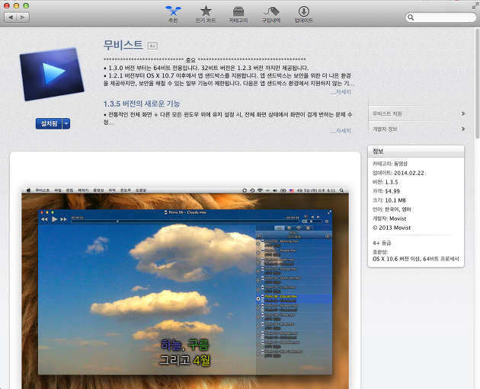Click the 4+ age rating badge
The height and width of the screenshot is (389, 480).
point(152,46)
